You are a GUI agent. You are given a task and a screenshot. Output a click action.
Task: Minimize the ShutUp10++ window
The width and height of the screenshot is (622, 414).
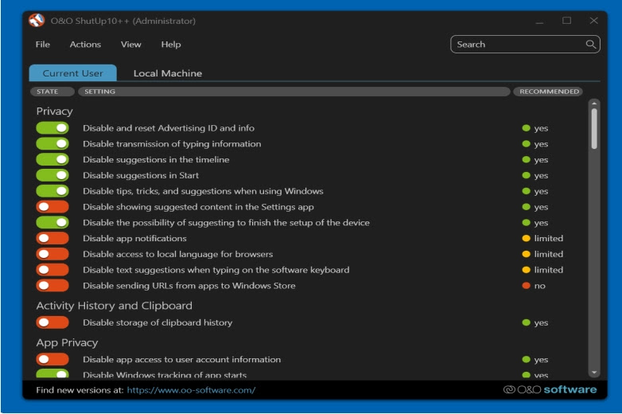click(x=539, y=21)
